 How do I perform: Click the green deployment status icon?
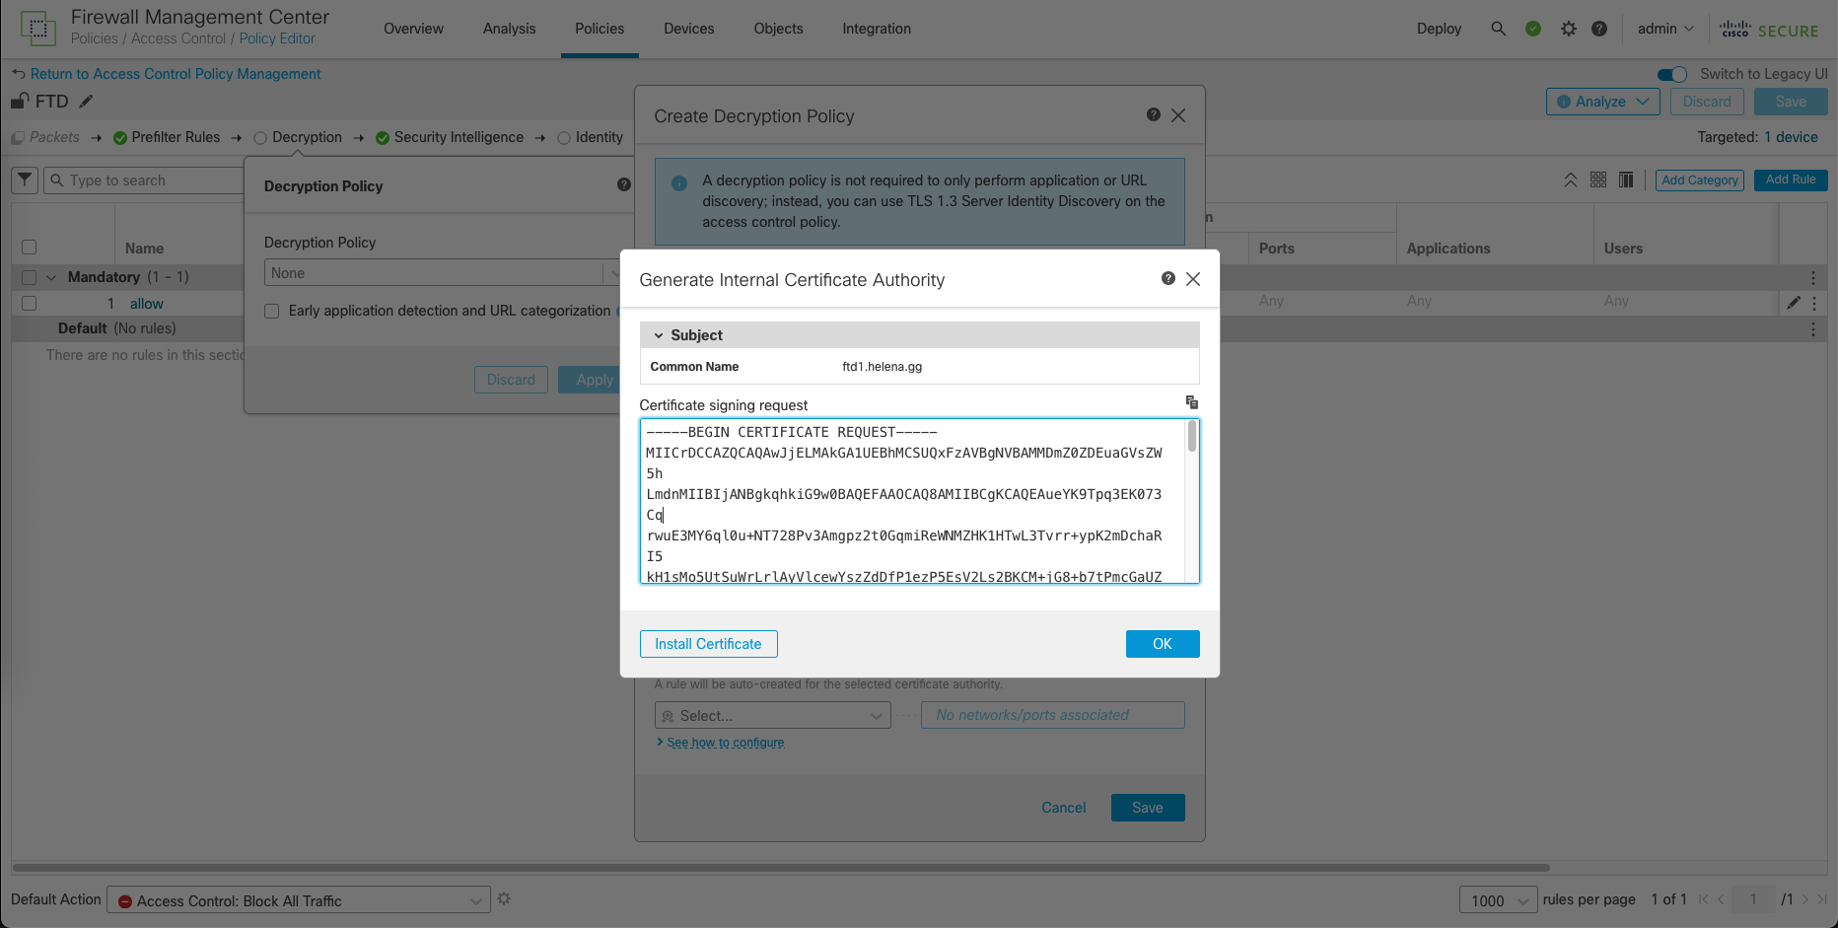tap(1533, 29)
